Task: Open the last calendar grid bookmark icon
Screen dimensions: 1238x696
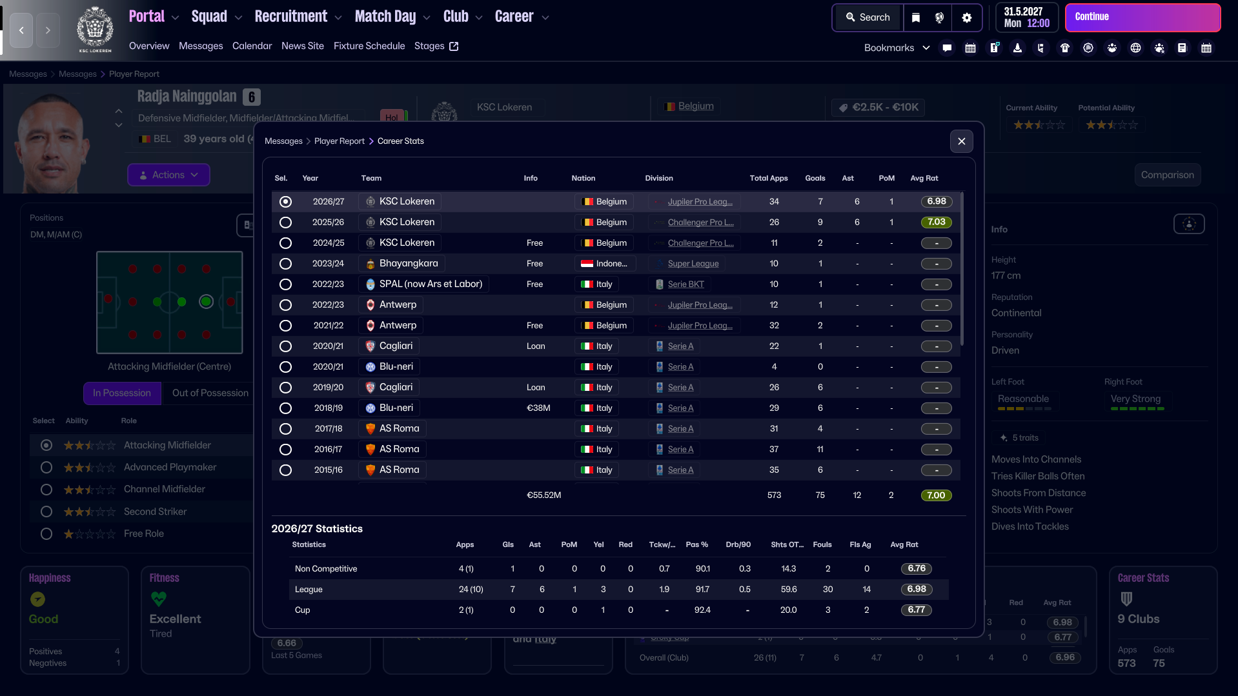Action: (x=1206, y=48)
